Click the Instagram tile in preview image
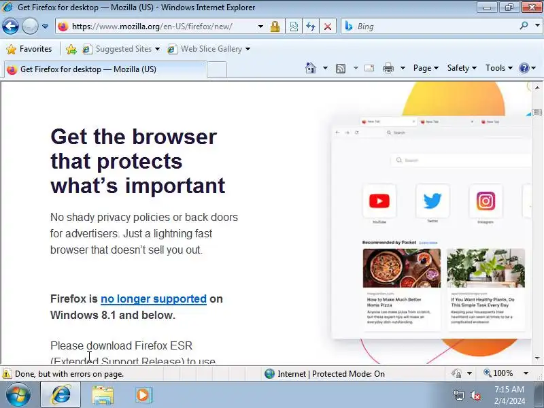 [x=486, y=201]
